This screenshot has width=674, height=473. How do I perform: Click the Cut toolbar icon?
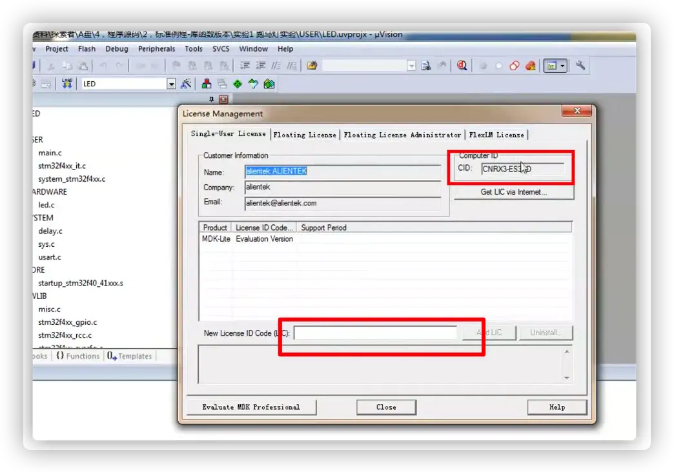click(x=51, y=66)
